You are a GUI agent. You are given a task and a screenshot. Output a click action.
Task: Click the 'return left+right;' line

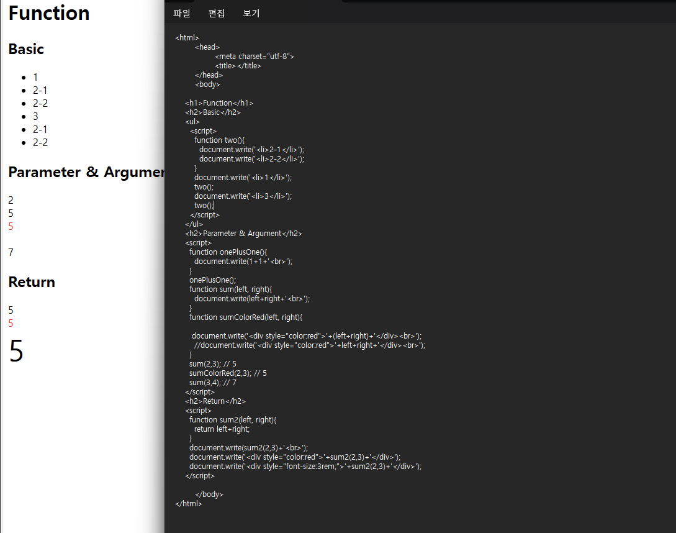pyautogui.click(x=222, y=429)
